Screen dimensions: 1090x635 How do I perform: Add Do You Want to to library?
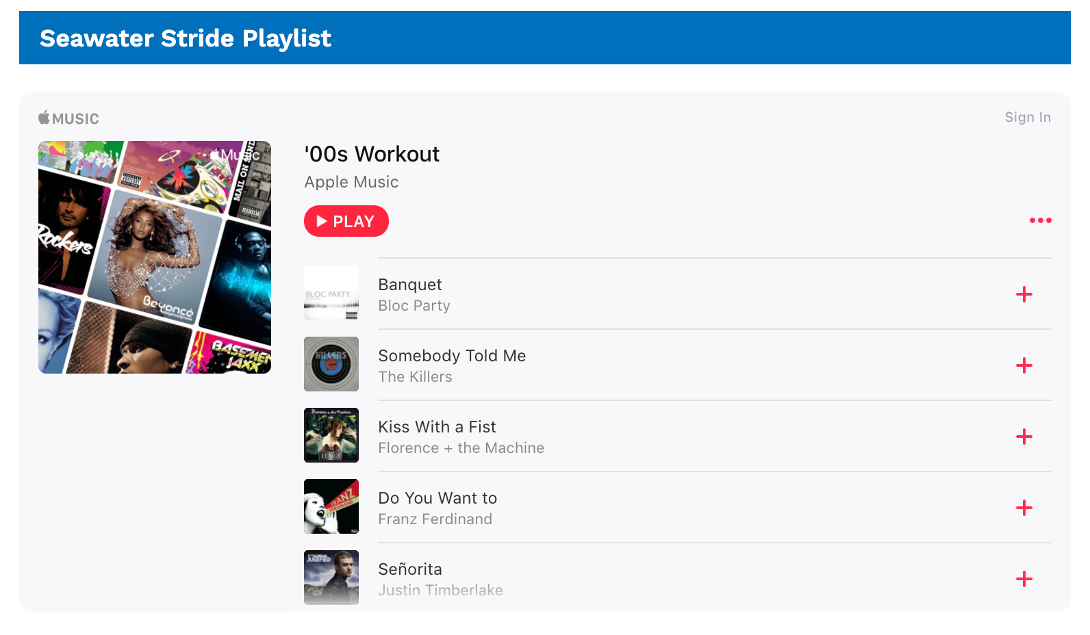tap(1024, 508)
